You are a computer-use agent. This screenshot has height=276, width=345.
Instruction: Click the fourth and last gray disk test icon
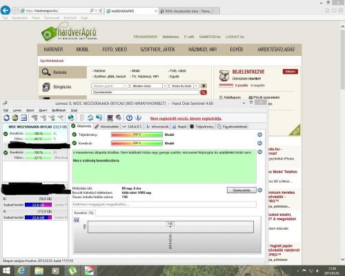(61, 118)
